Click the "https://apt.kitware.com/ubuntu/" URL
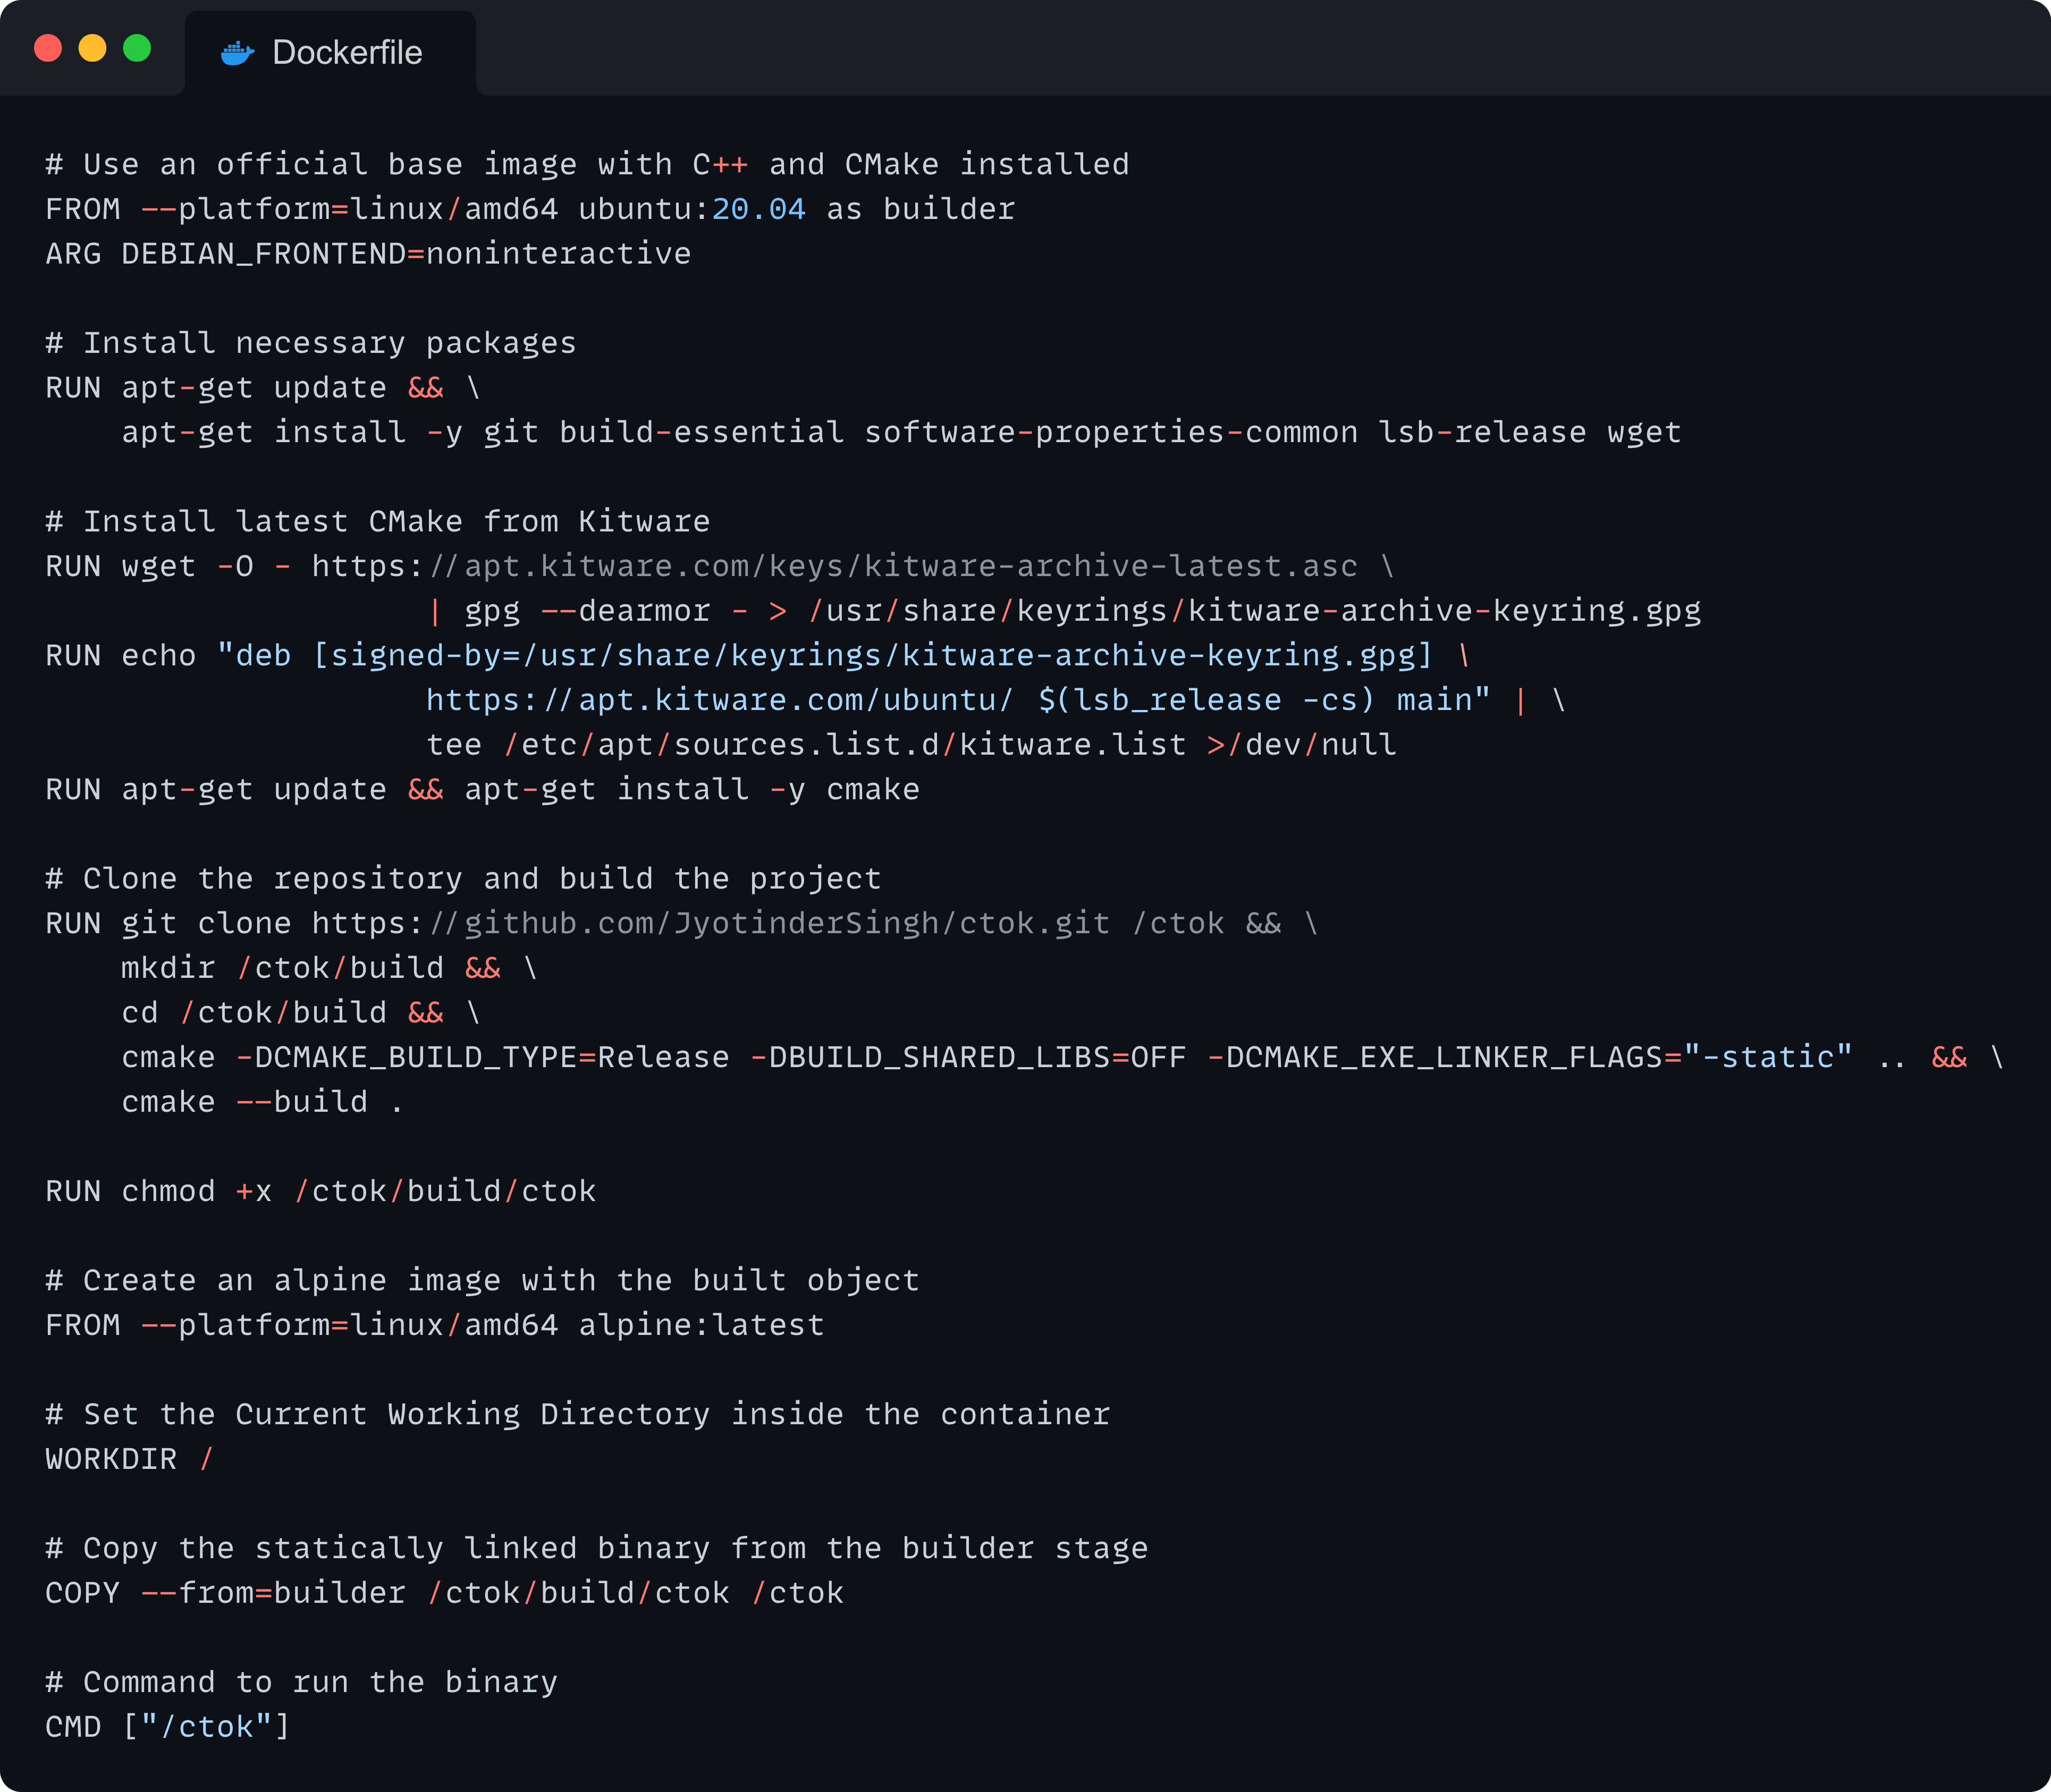 [720, 700]
